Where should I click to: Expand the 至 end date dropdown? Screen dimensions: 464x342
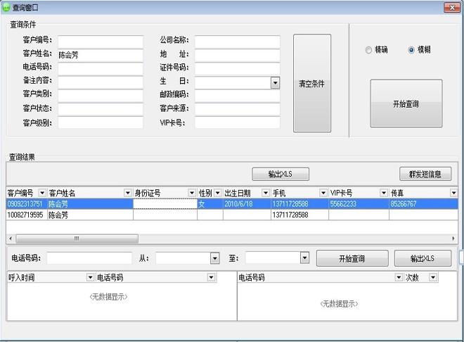coord(304,258)
